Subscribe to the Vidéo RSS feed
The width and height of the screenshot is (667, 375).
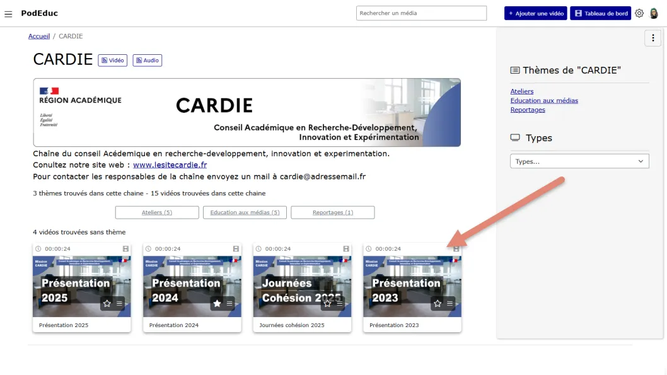(x=113, y=61)
